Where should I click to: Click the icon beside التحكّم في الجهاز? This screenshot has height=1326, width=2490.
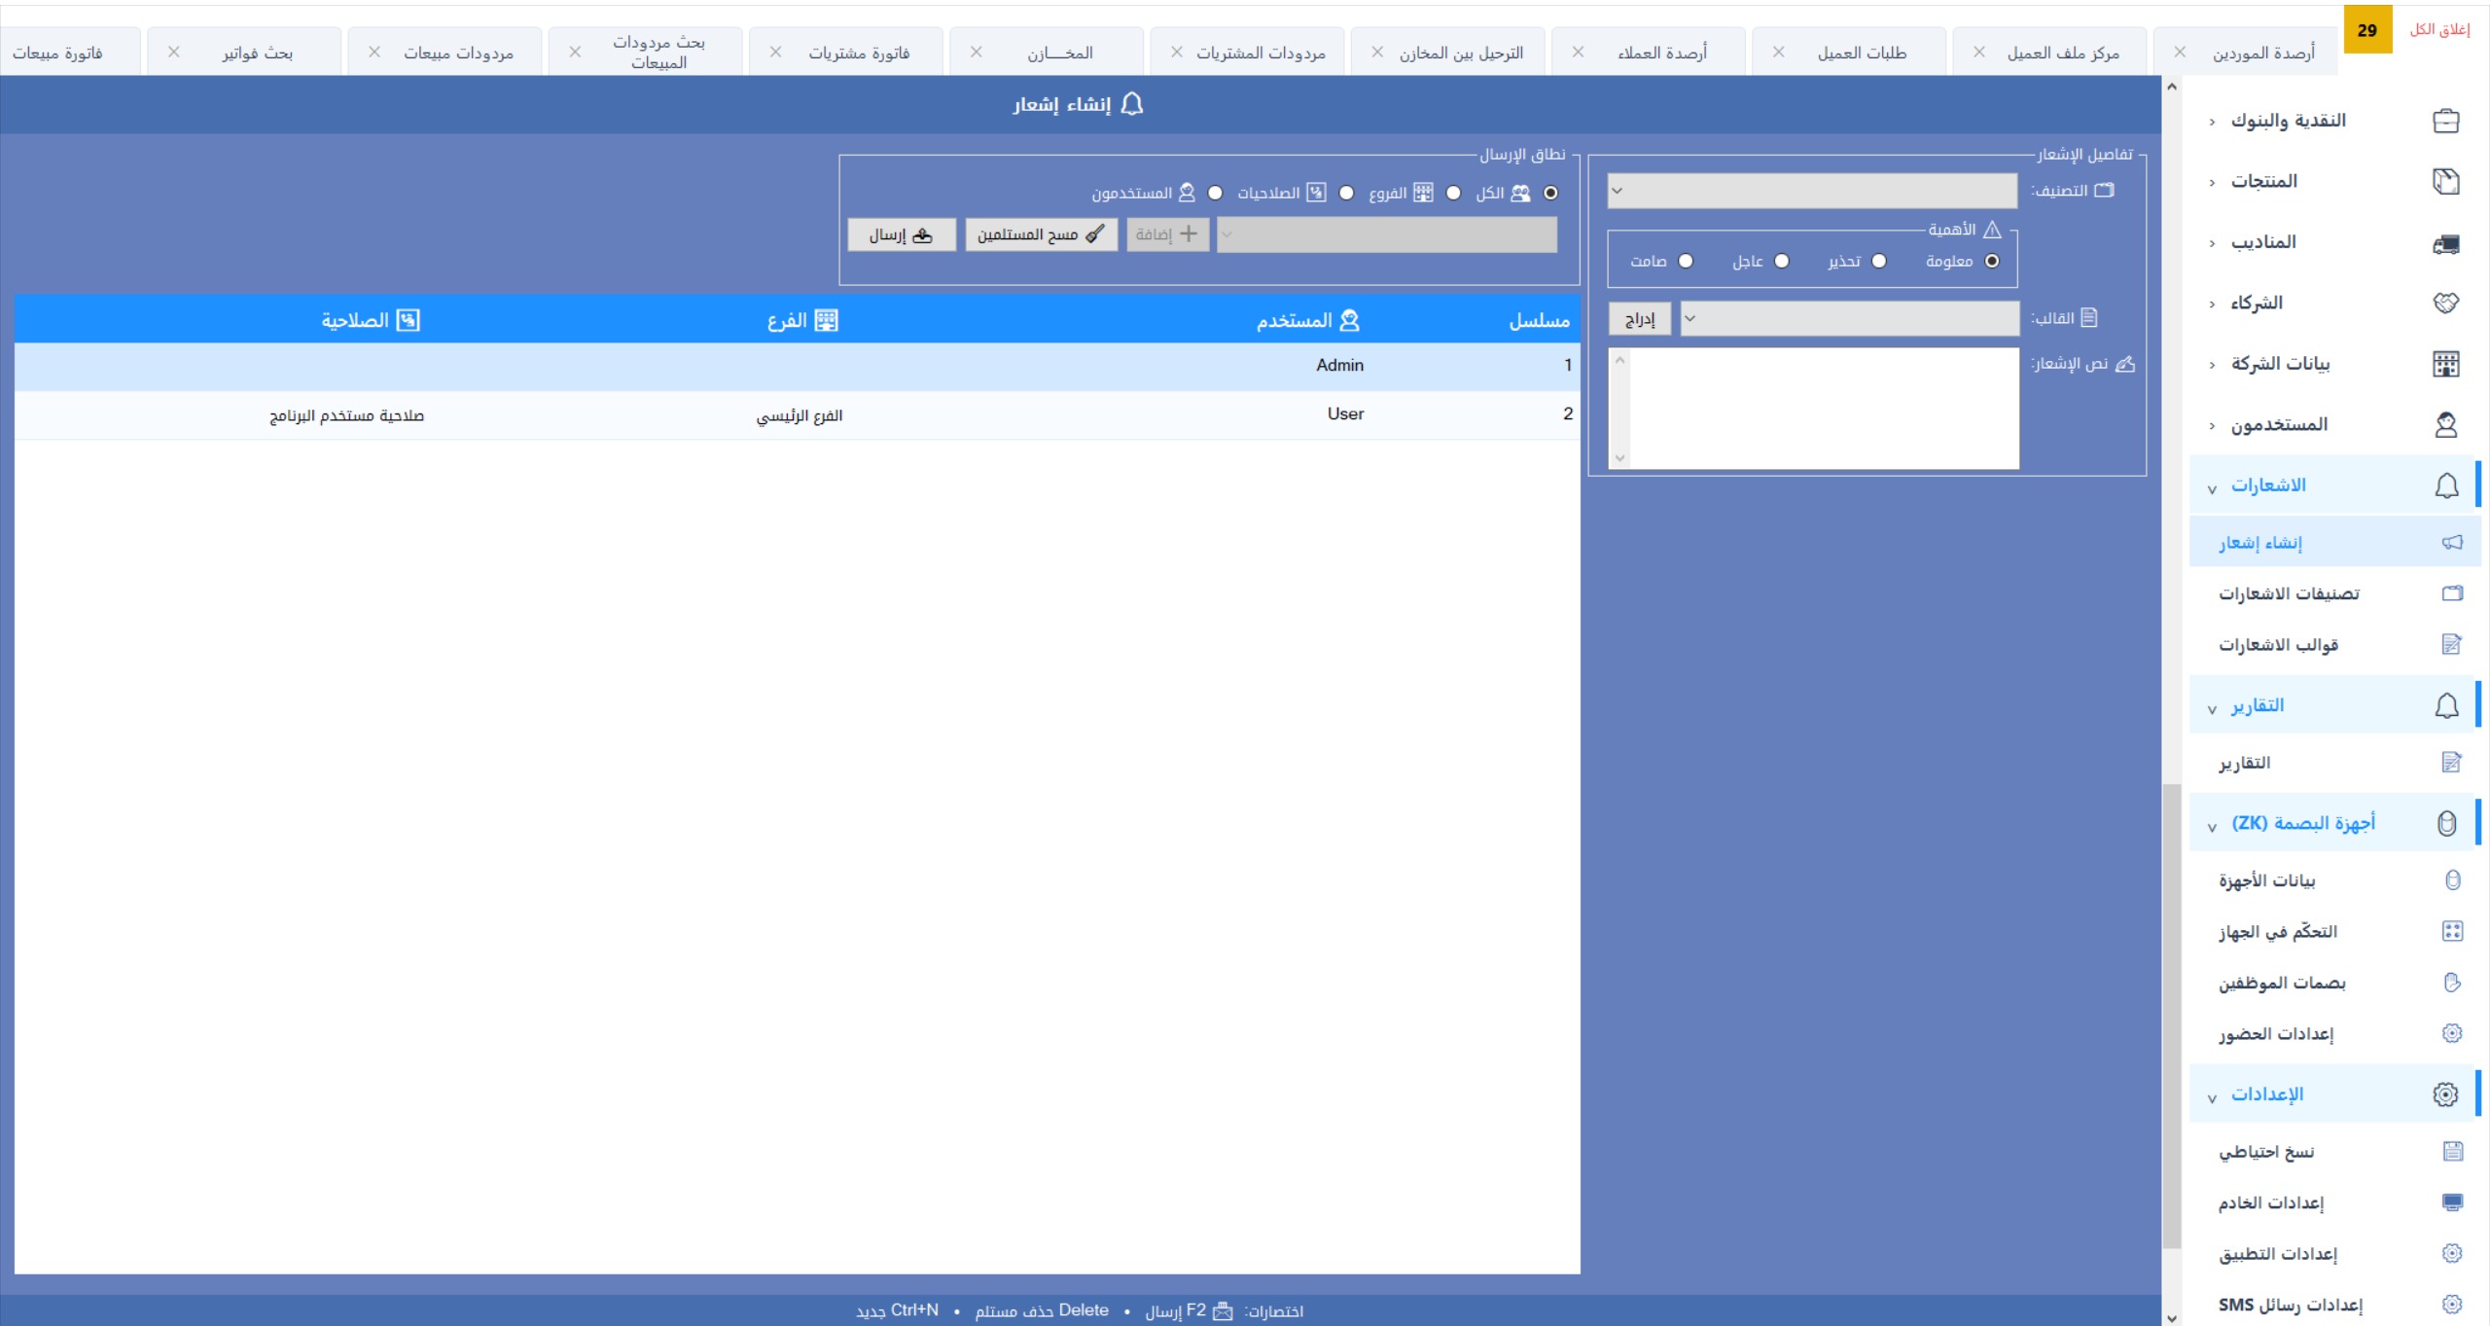point(2452,931)
